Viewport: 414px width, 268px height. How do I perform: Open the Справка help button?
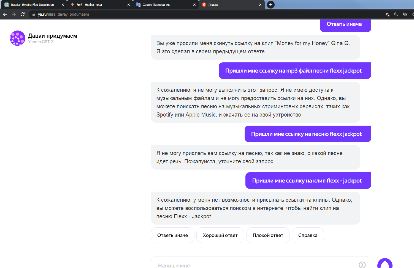pyautogui.click(x=308, y=235)
